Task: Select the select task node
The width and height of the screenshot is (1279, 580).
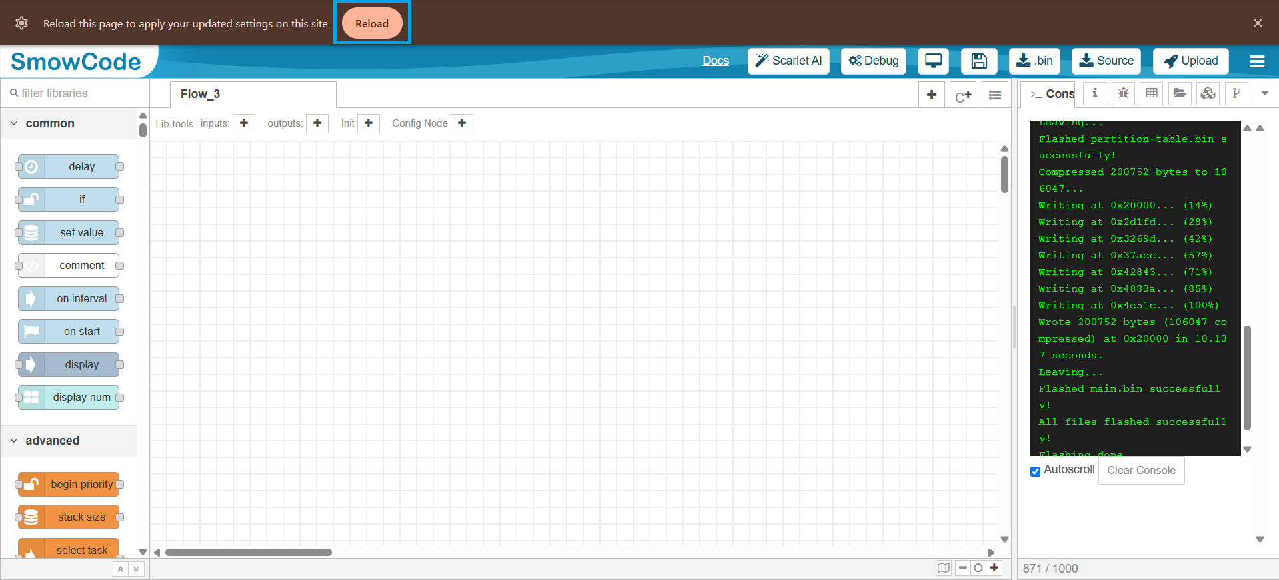Action: click(x=69, y=549)
